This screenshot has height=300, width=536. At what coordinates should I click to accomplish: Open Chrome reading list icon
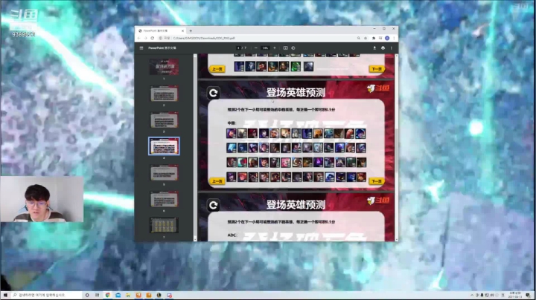click(380, 38)
